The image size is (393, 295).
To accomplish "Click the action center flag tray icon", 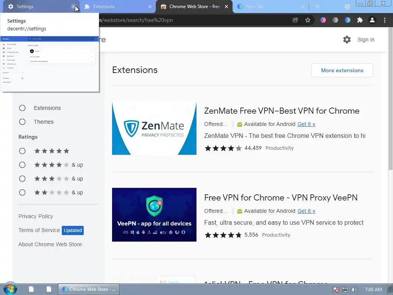I will [x=335, y=290].
